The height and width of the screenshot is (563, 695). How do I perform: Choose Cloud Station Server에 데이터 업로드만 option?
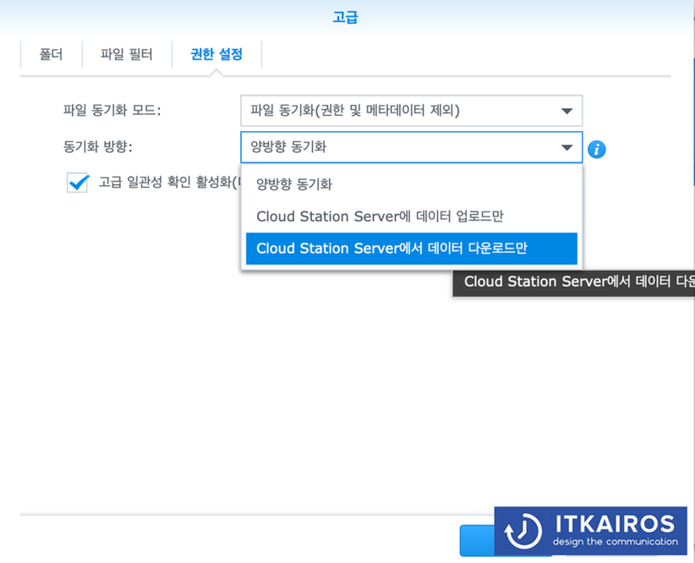tap(411, 217)
